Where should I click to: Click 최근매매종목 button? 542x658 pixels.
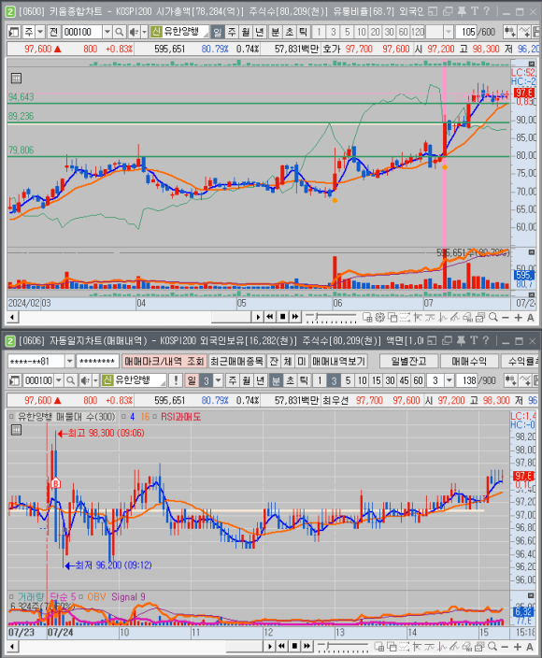[x=237, y=361]
